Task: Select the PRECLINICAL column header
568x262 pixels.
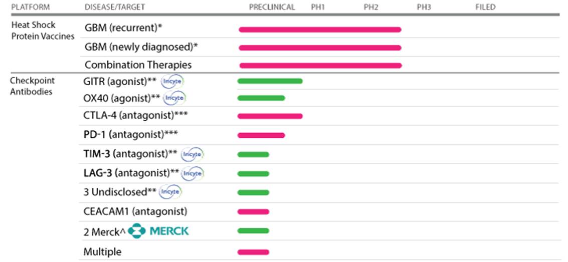Action: 272,7
